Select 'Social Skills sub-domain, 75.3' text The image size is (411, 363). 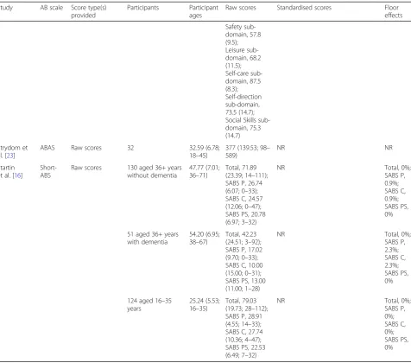coord(248,124)
